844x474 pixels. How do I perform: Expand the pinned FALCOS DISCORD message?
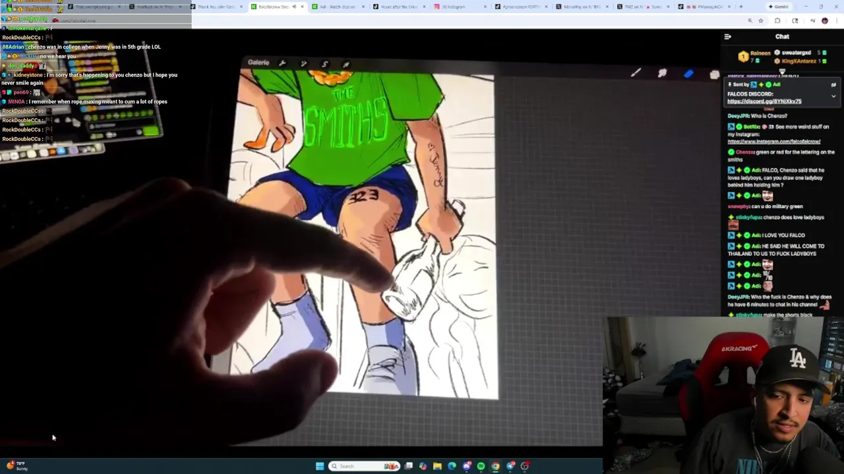pyautogui.click(x=833, y=96)
